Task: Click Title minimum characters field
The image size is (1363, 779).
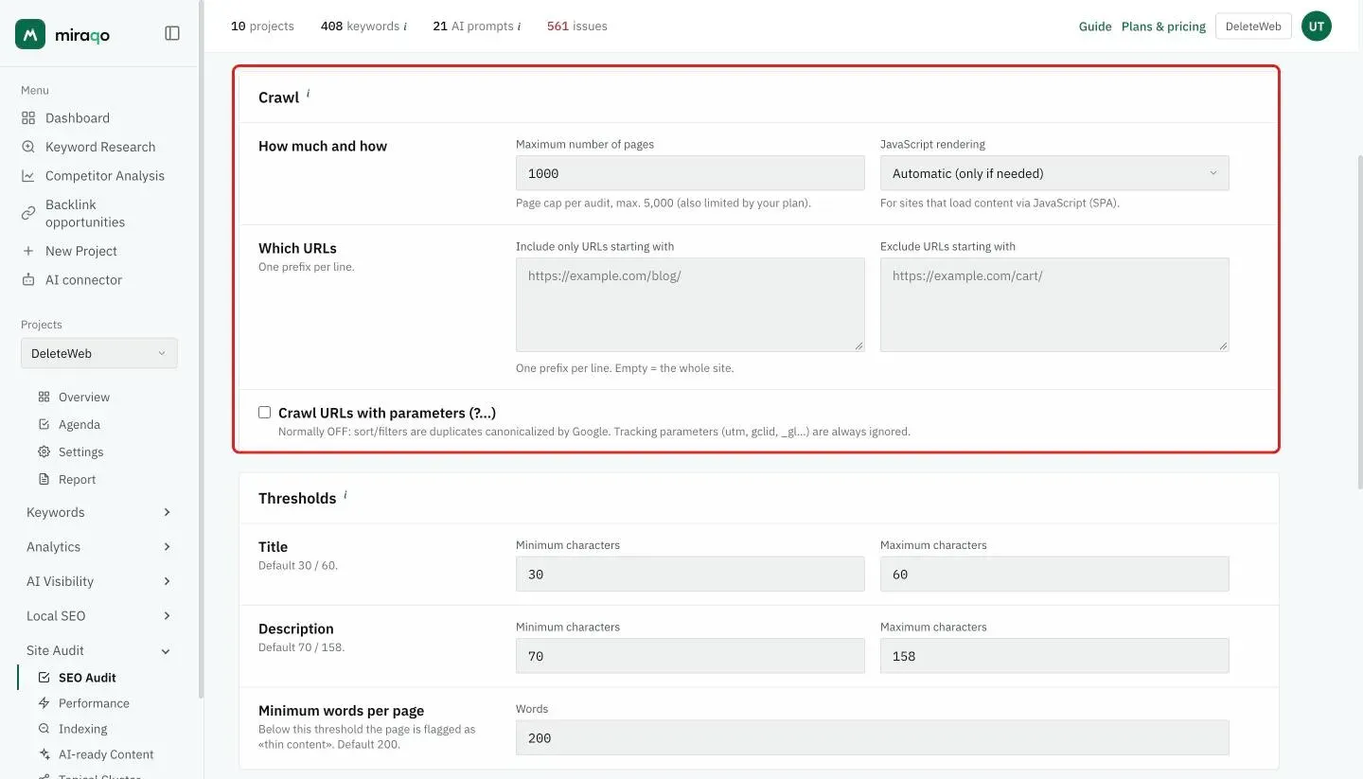Action: pyautogui.click(x=690, y=575)
